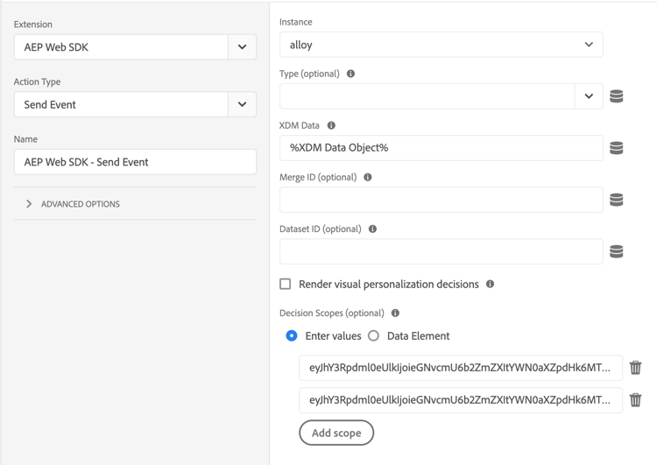Show info tooltip for Decision Scopes
This screenshot has width=657, height=465.
coord(395,313)
